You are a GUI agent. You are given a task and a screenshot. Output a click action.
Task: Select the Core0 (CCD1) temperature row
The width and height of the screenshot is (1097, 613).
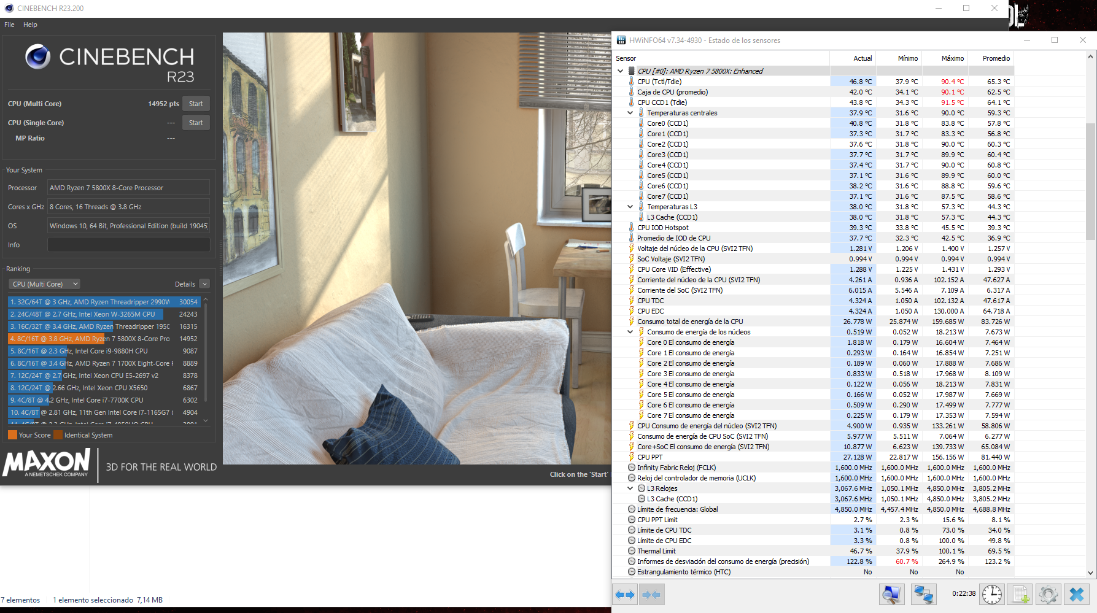click(813, 123)
